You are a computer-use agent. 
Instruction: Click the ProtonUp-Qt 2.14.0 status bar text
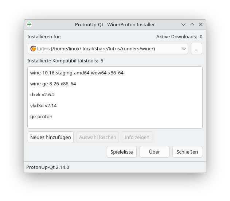click(48, 167)
